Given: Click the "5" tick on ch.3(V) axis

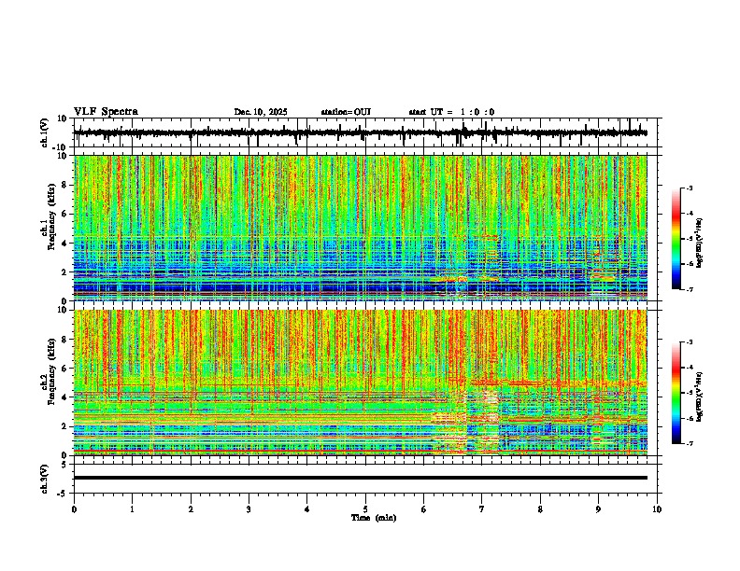Looking at the screenshot, I should point(64,465).
